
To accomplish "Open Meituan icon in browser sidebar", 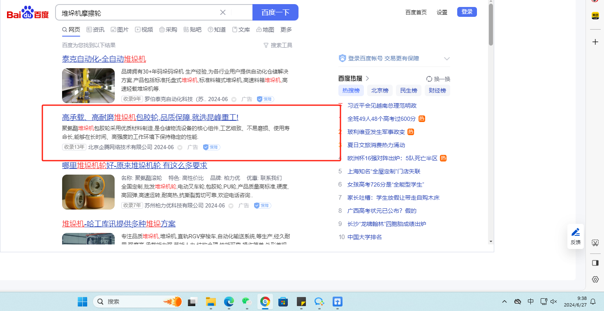I will tap(595, 16).
